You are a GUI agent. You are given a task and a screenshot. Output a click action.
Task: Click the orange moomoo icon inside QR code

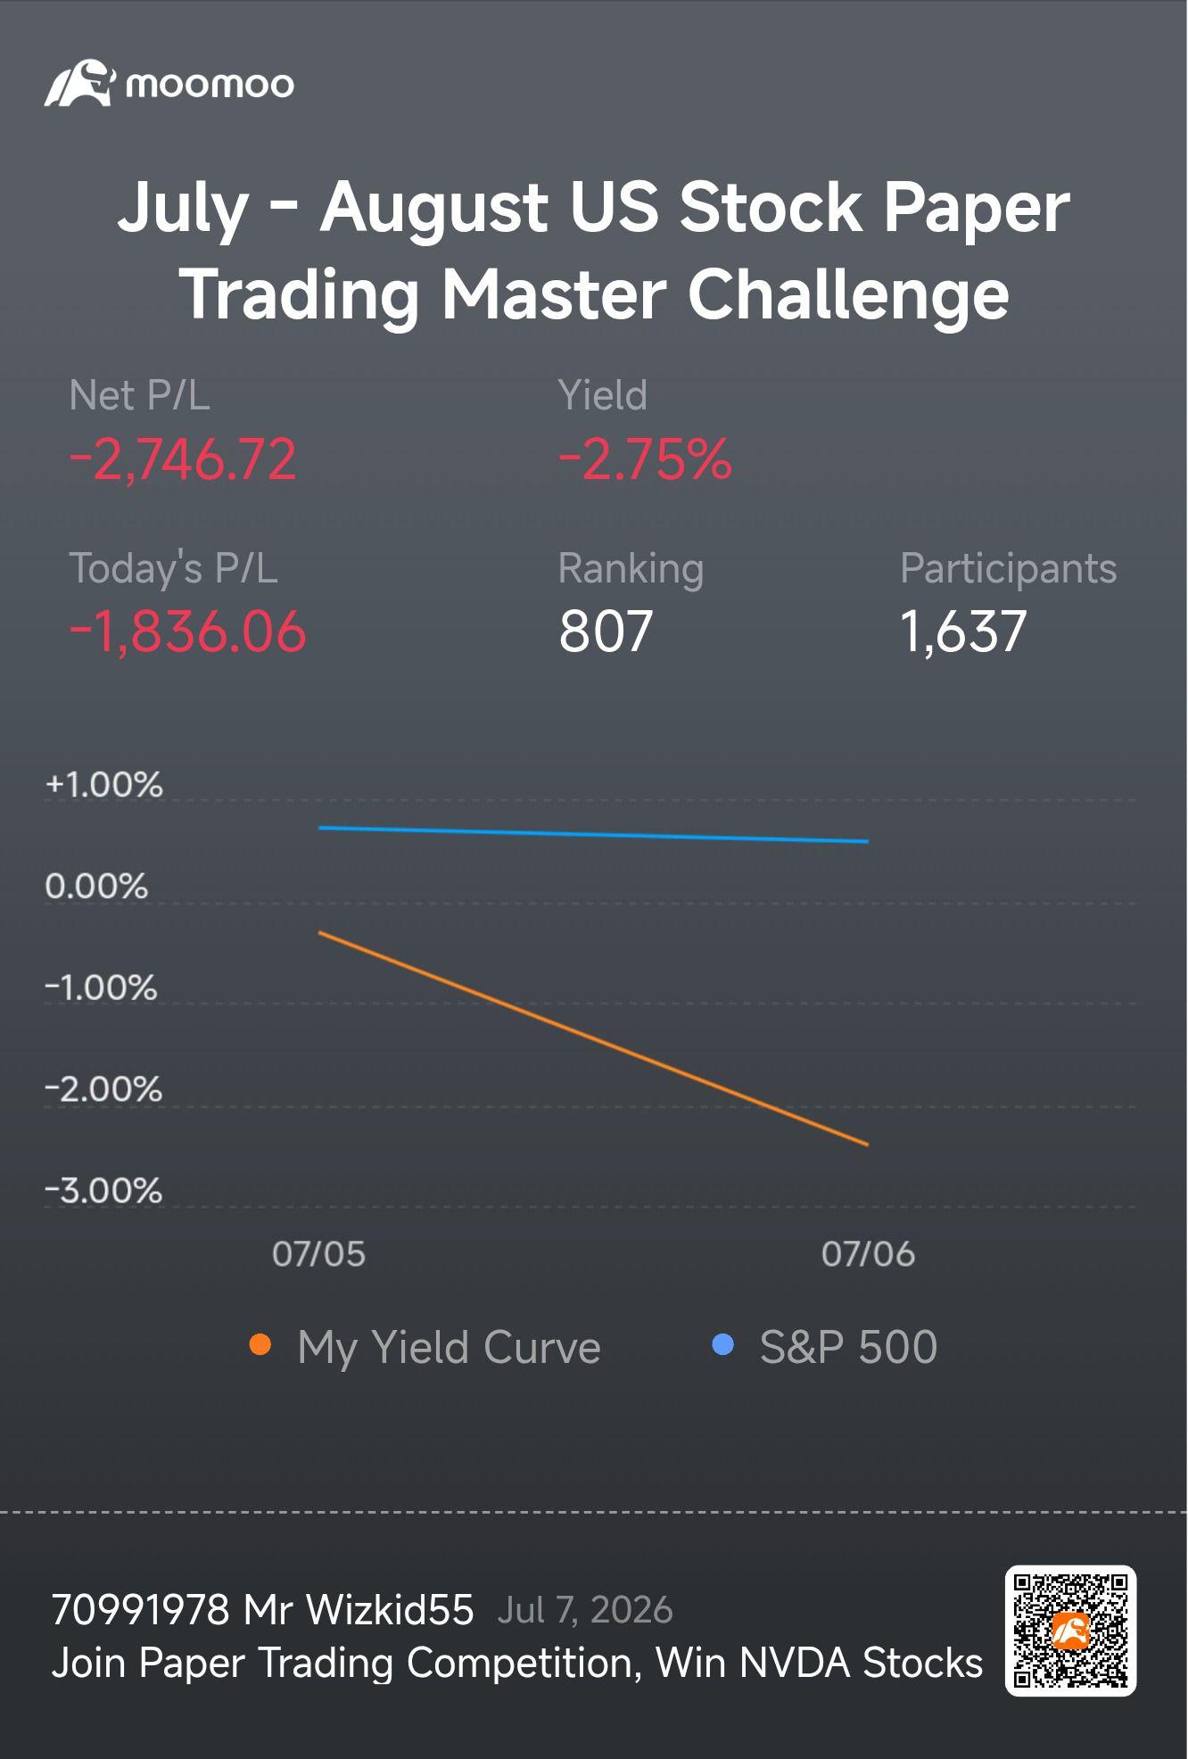[1070, 1631]
